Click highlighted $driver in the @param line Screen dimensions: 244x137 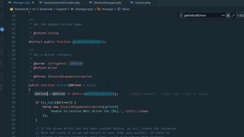click(76, 64)
